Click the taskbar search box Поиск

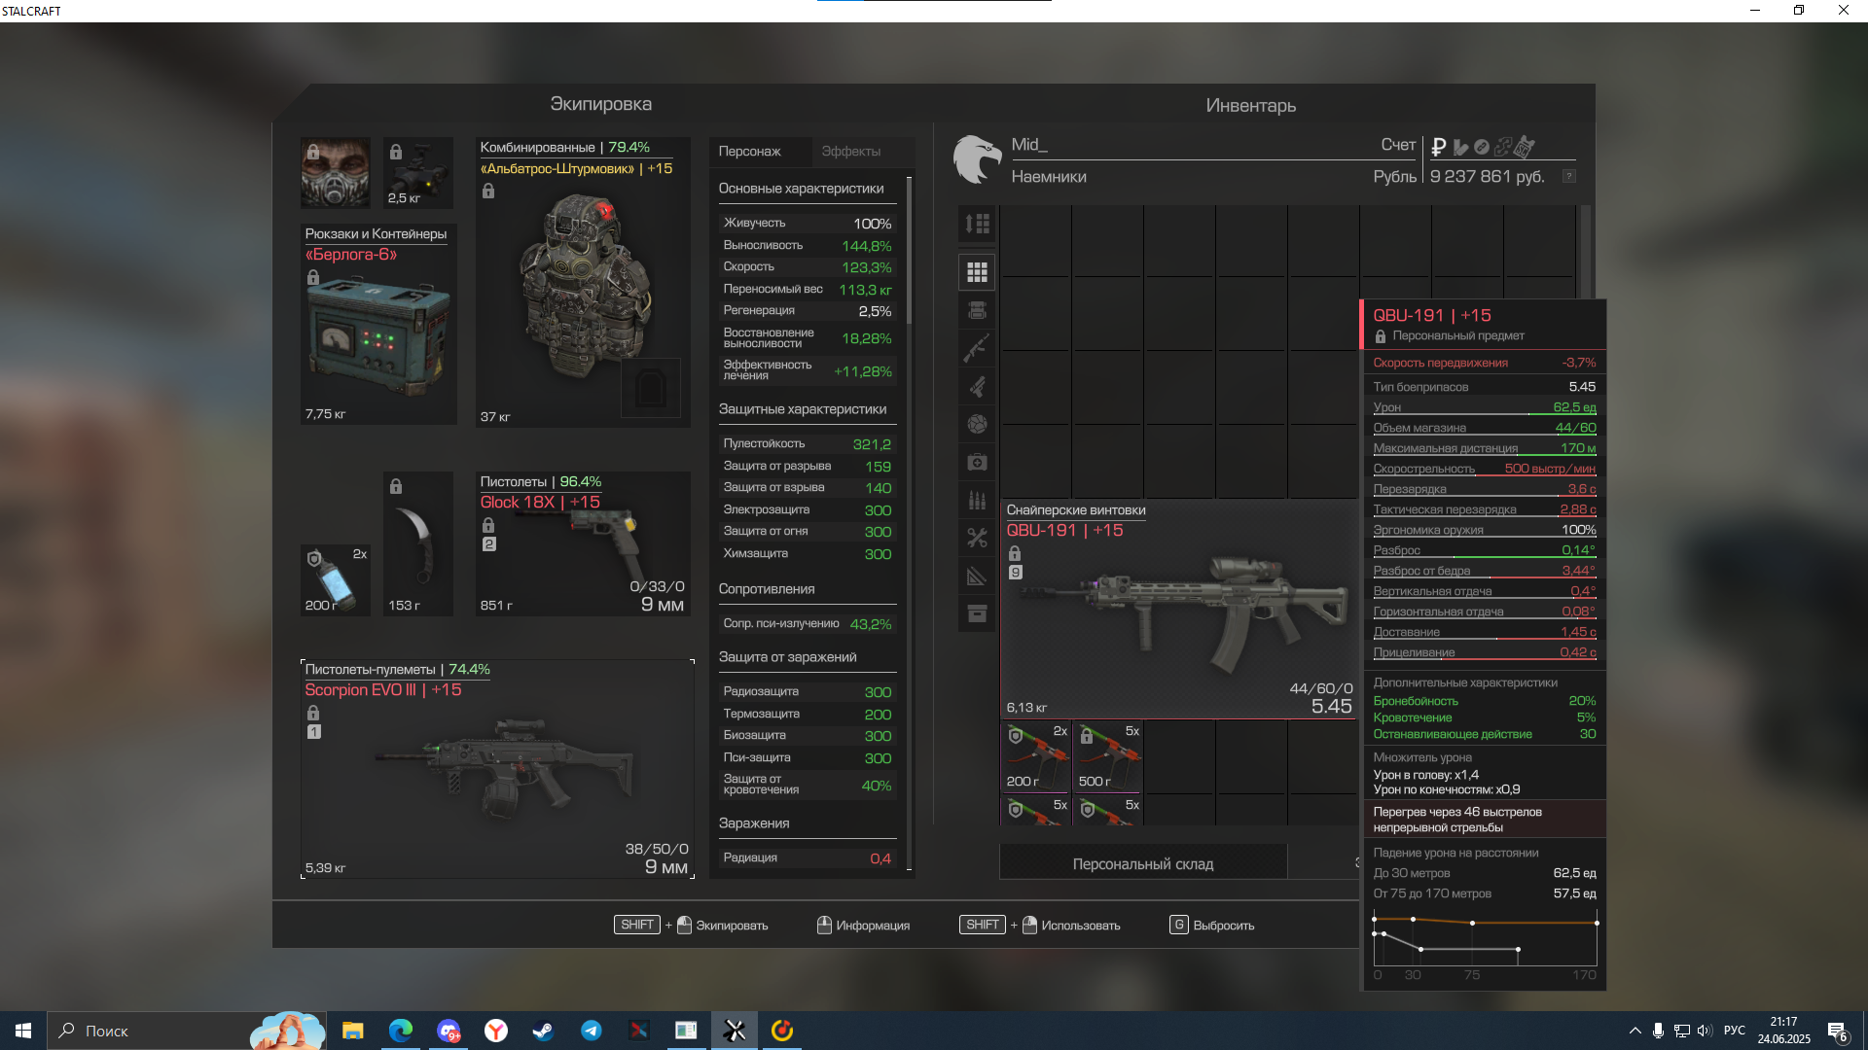click(x=187, y=1031)
